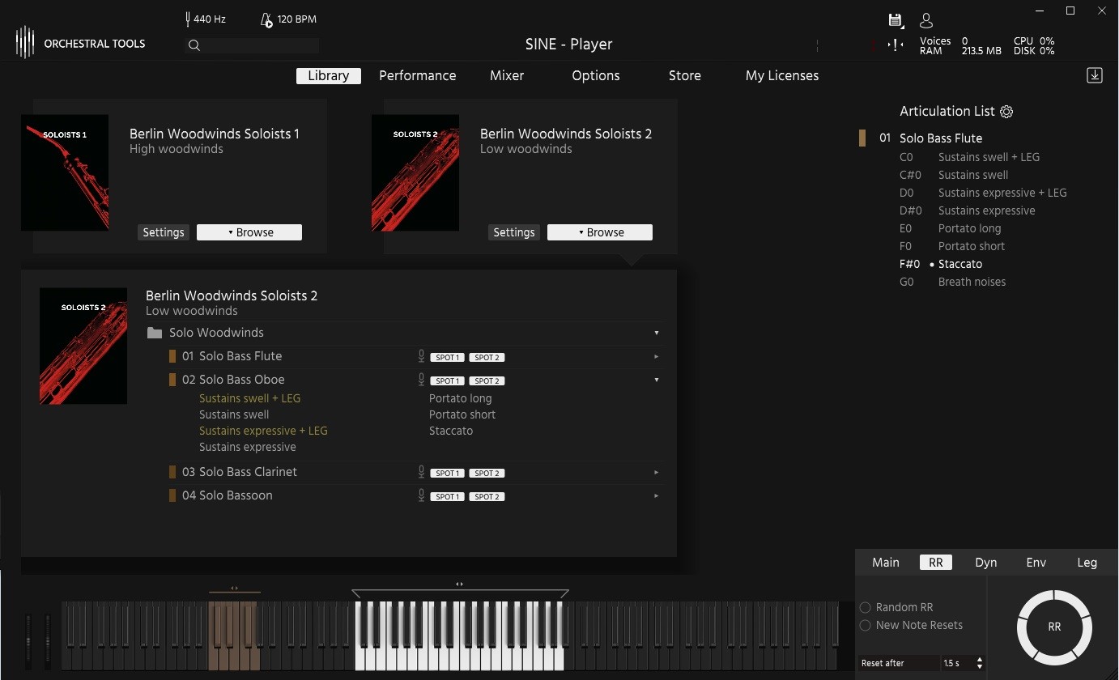The height and width of the screenshot is (680, 1119).
Task: Enable New Note Resets option
Action: (866, 625)
